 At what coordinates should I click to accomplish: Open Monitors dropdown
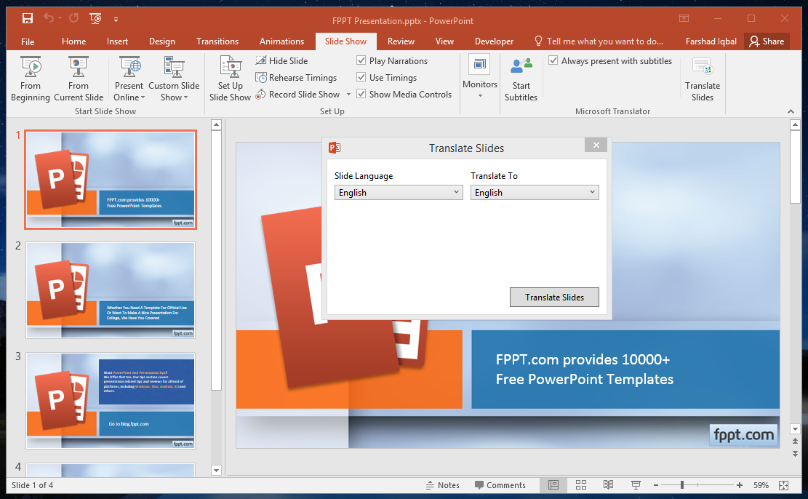[480, 77]
